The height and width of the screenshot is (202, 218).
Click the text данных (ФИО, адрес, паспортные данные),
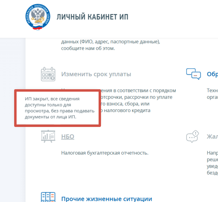(111, 42)
